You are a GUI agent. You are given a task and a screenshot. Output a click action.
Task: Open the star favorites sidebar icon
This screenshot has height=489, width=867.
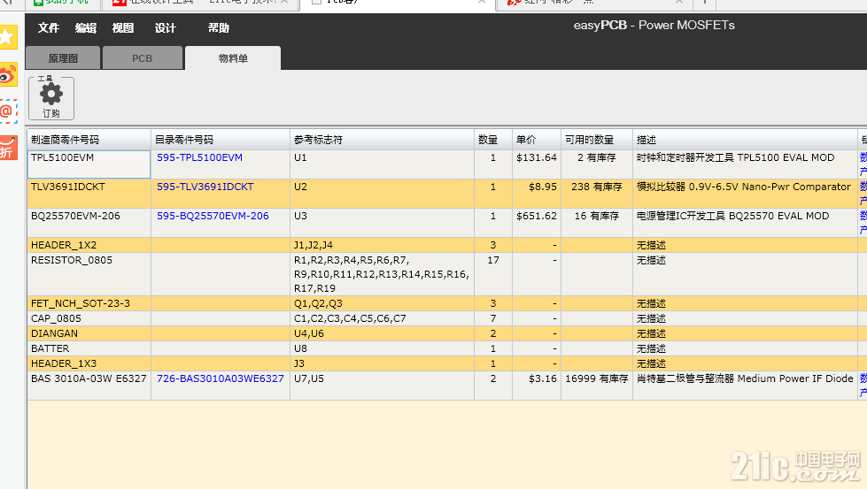coord(8,37)
